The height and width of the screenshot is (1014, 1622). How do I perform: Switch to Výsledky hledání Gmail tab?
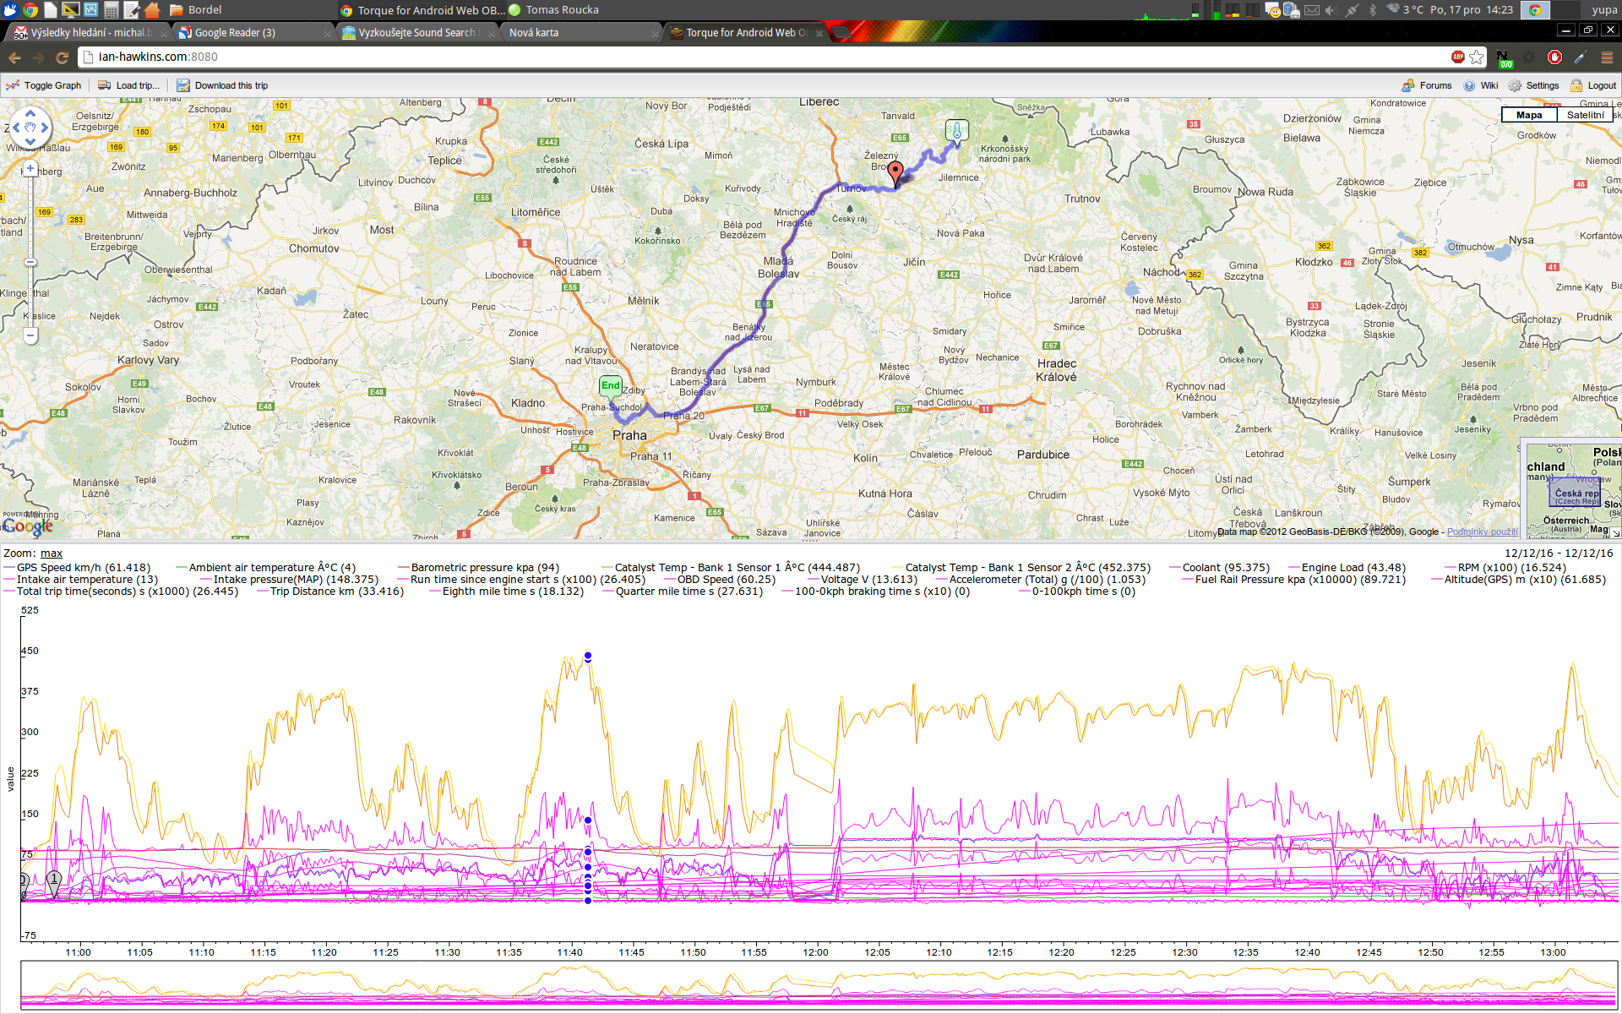[x=87, y=33]
